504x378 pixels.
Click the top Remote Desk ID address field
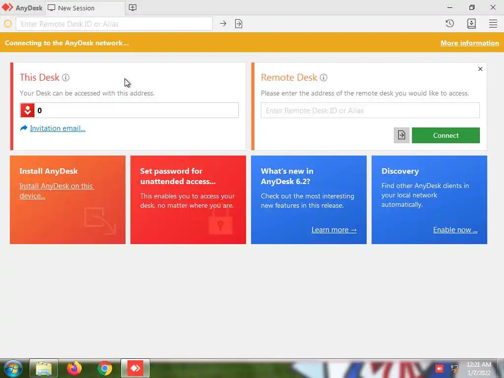(x=114, y=24)
